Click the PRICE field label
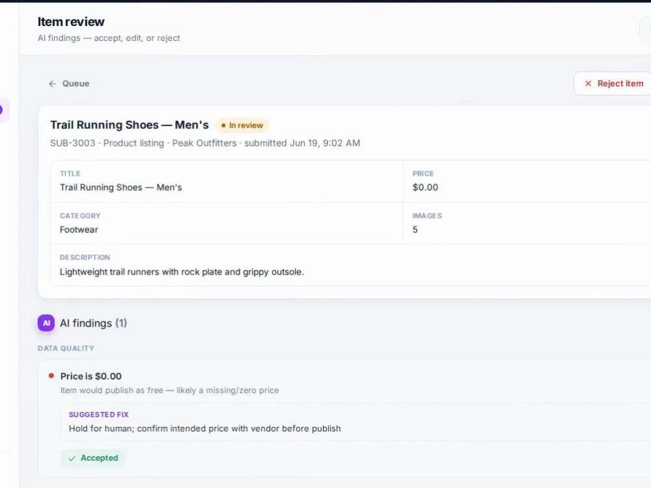Screen dimensions: 651x488 tap(423, 174)
